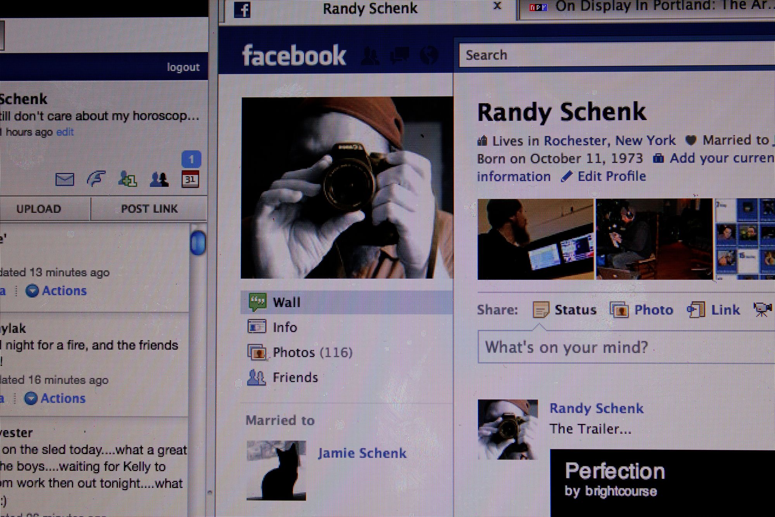Choose Link in the Share bar

pos(725,310)
